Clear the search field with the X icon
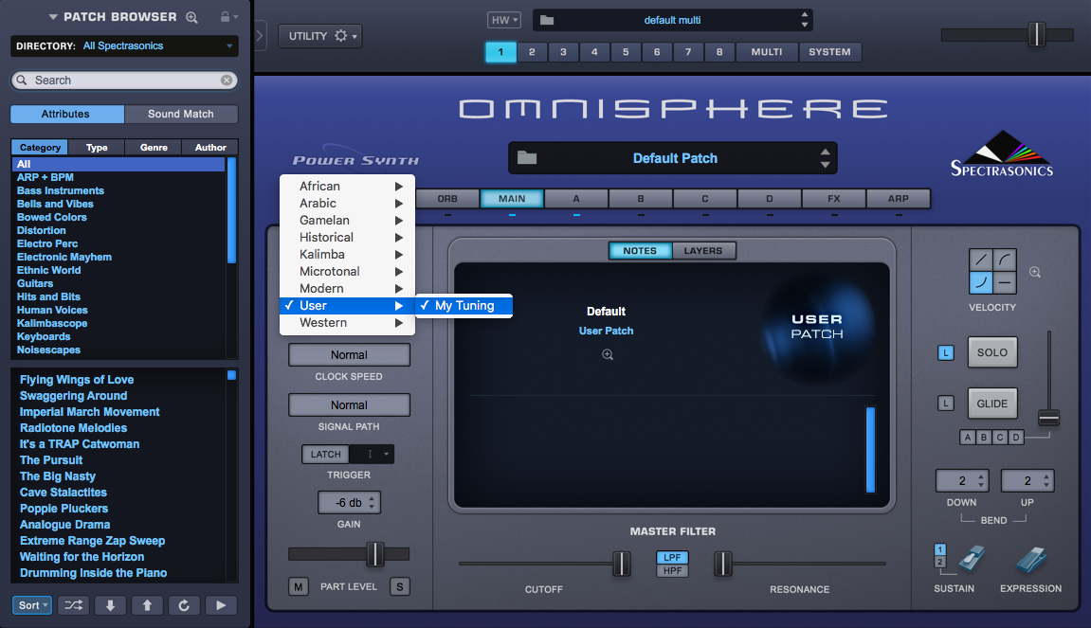 (227, 80)
